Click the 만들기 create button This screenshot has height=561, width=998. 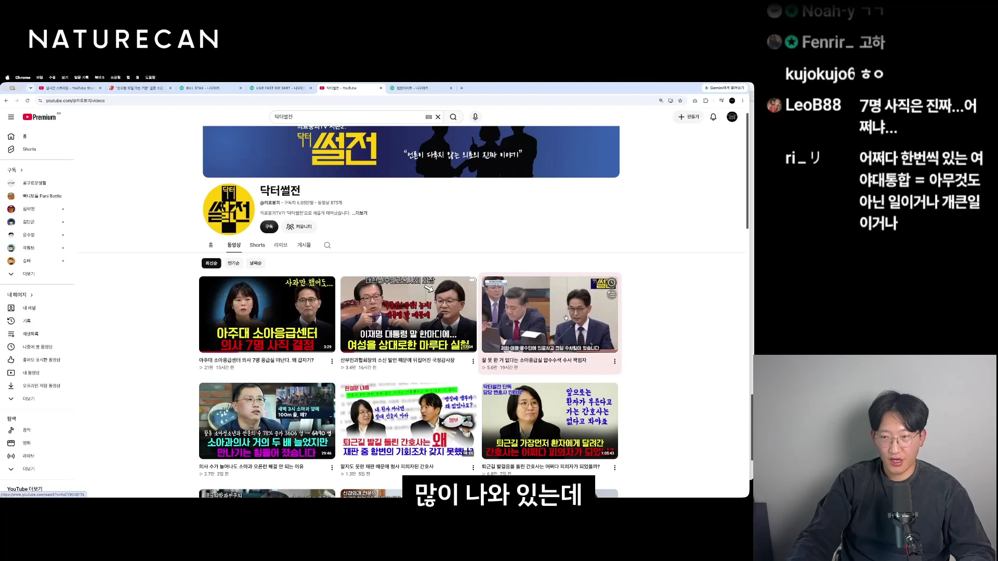[689, 117]
